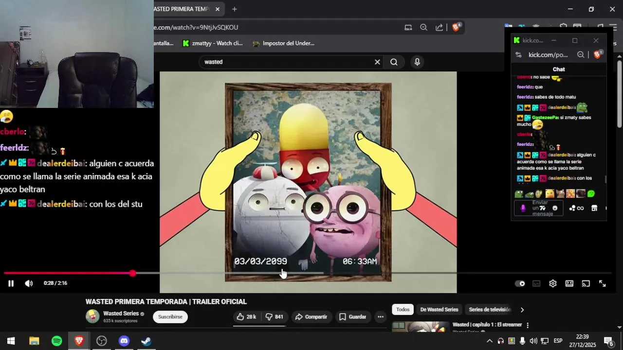Viewport: 623px width, 350px height.
Task: Open the Impostor del Under bookmark
Action: [283, 43]
